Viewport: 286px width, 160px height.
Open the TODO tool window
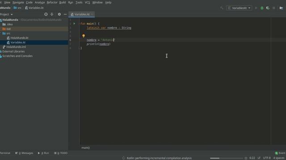[x=61, y=153]
